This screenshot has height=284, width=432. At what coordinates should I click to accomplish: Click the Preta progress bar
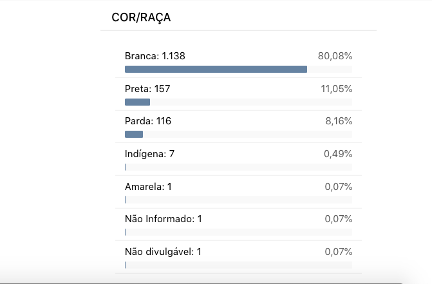(137, 102)
